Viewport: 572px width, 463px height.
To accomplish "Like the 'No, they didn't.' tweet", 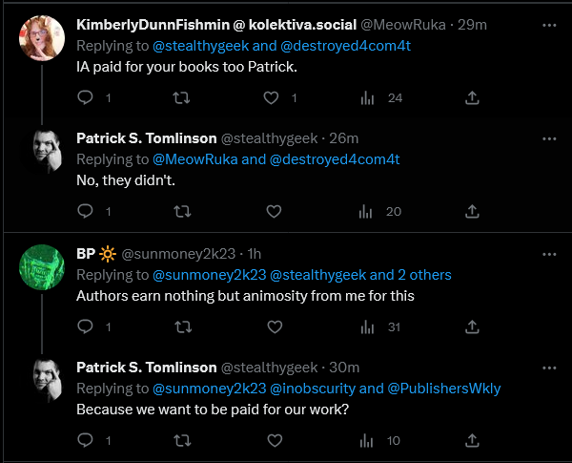I will click(x=274, y=211).
